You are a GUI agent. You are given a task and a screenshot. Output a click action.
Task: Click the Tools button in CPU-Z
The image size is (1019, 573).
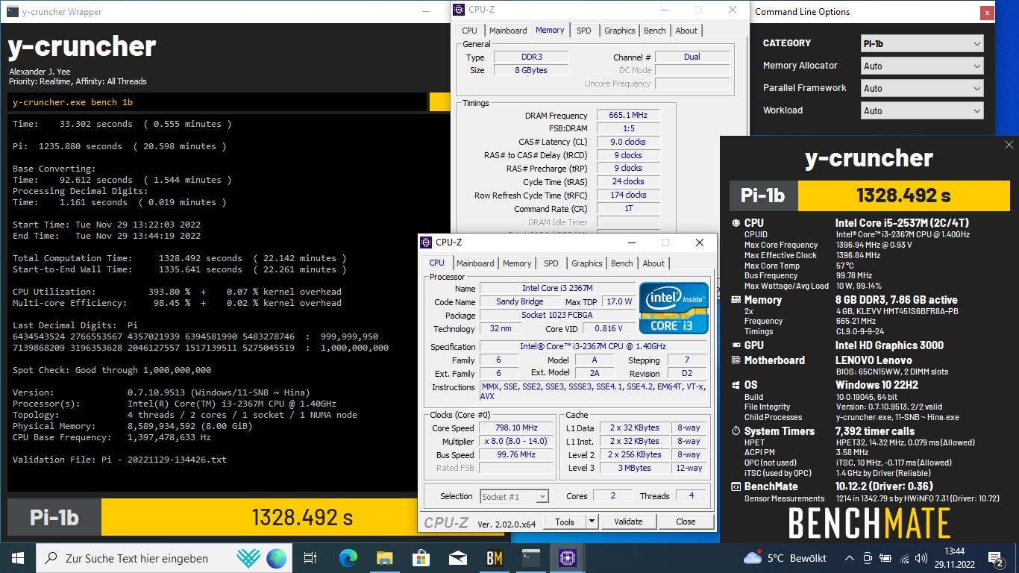[565, 522]
